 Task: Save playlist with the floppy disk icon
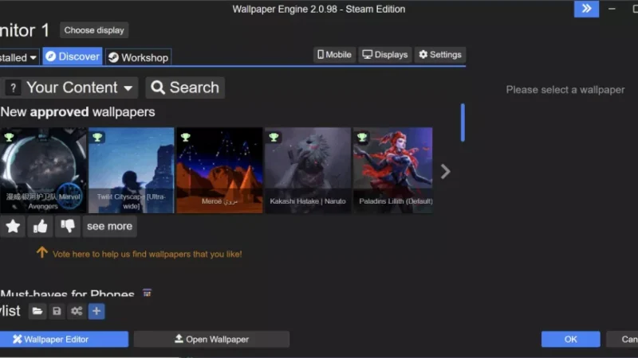(x=57, y=311)
